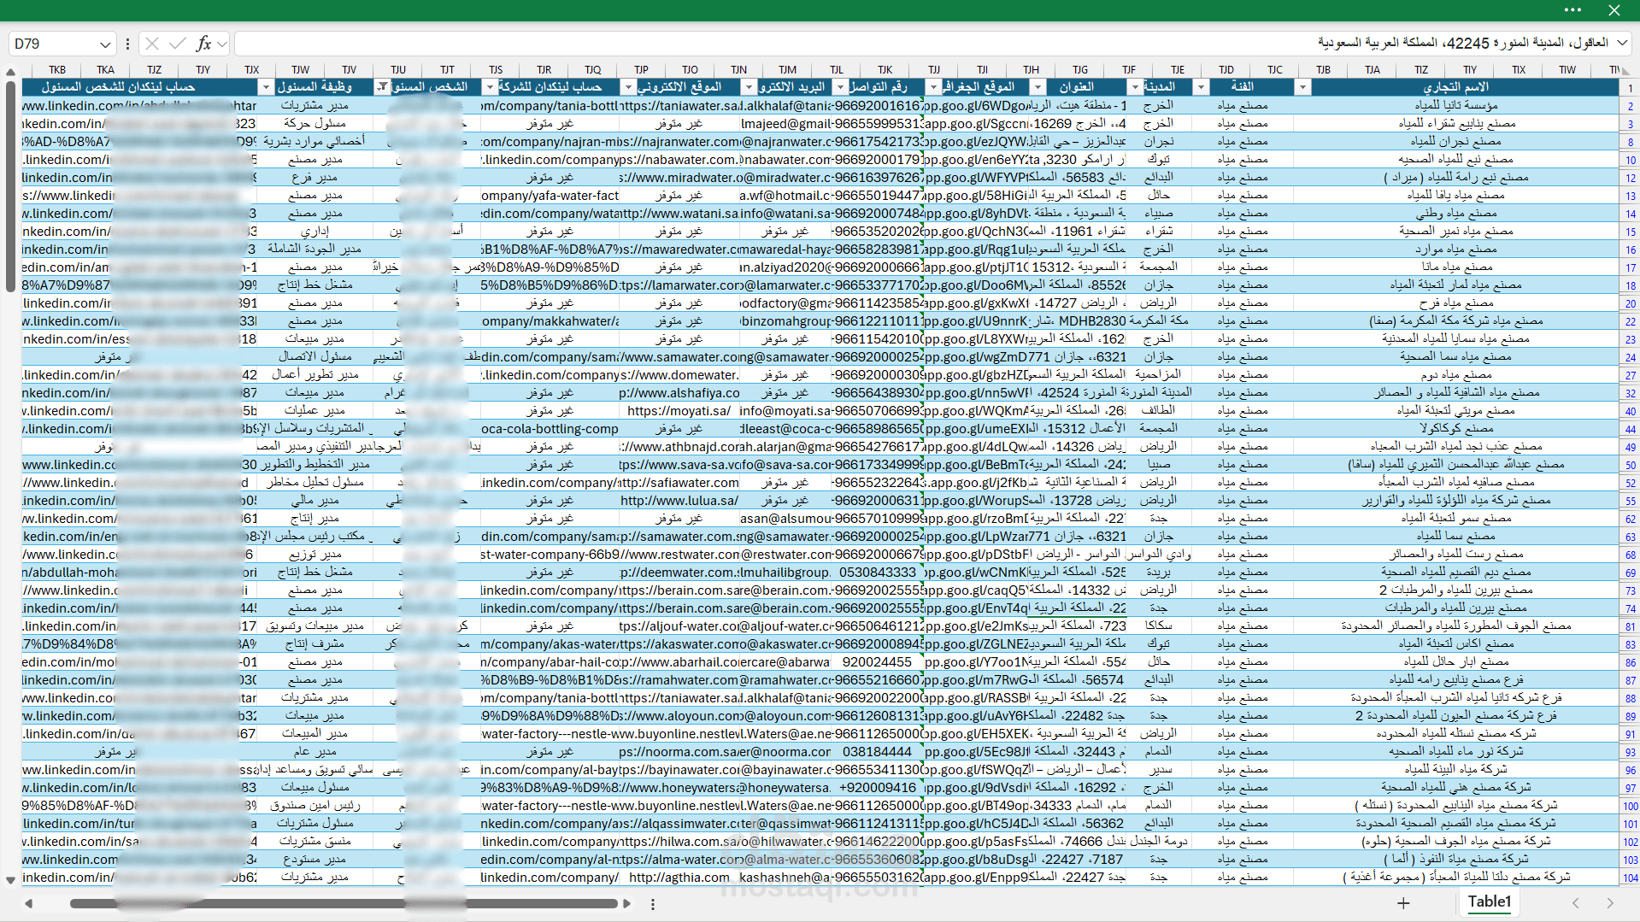Screen dimensions: 1640x922
Task: Click the horizontal scrollbar thumb
Action: pyautogui.click(x=344, y=903)
